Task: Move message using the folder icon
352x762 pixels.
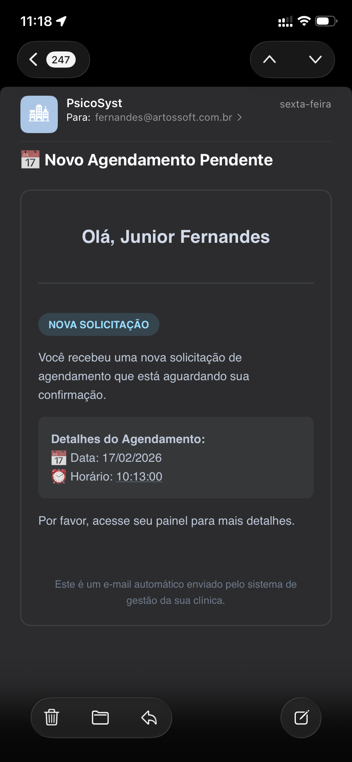Action: (x=100, y=718)
